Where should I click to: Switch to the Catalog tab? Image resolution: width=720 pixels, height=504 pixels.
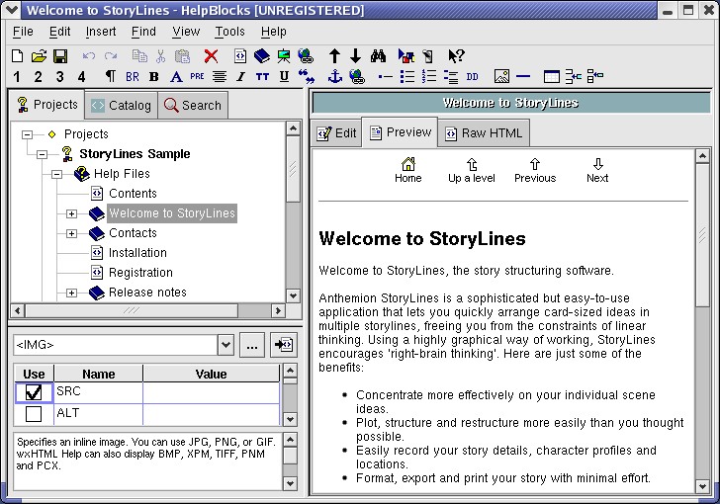[x=122, y=106]
